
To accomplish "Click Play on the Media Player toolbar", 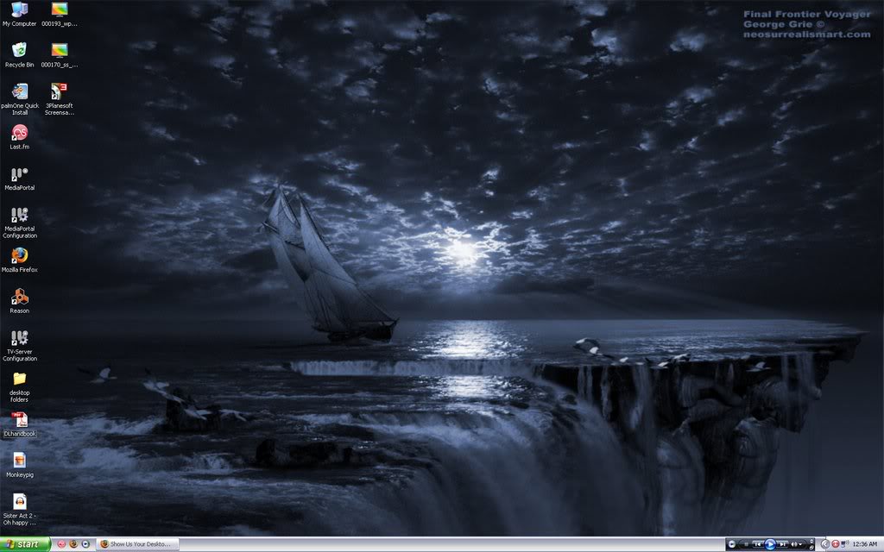I will (x=770, y=544).
